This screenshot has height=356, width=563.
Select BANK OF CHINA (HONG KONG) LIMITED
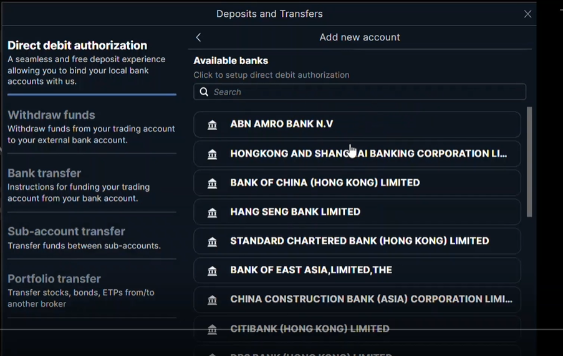[357, 183]
